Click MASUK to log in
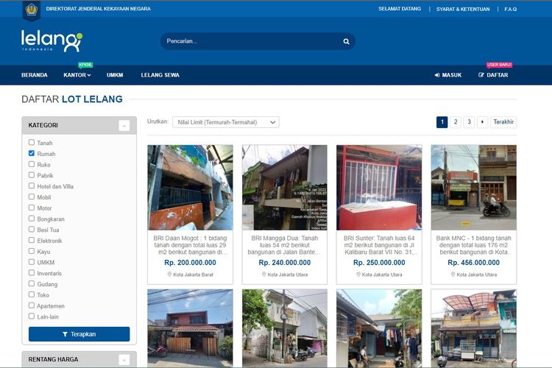 point(448,75)
